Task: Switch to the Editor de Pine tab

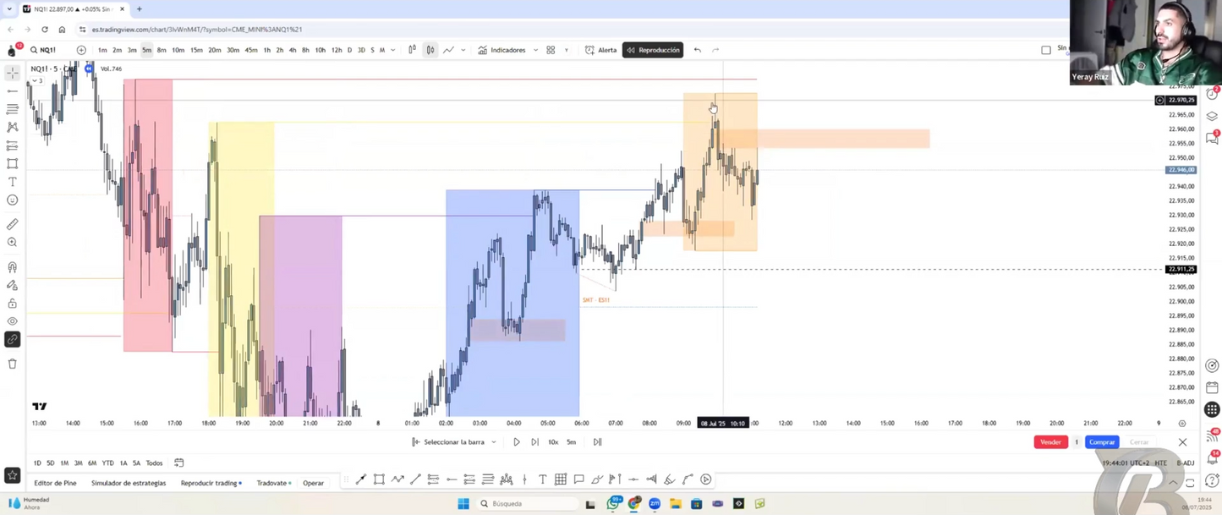Action: tap(54, 482)
